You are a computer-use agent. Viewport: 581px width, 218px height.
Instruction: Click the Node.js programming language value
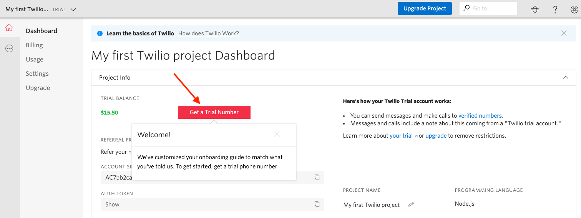coord(465,204)
